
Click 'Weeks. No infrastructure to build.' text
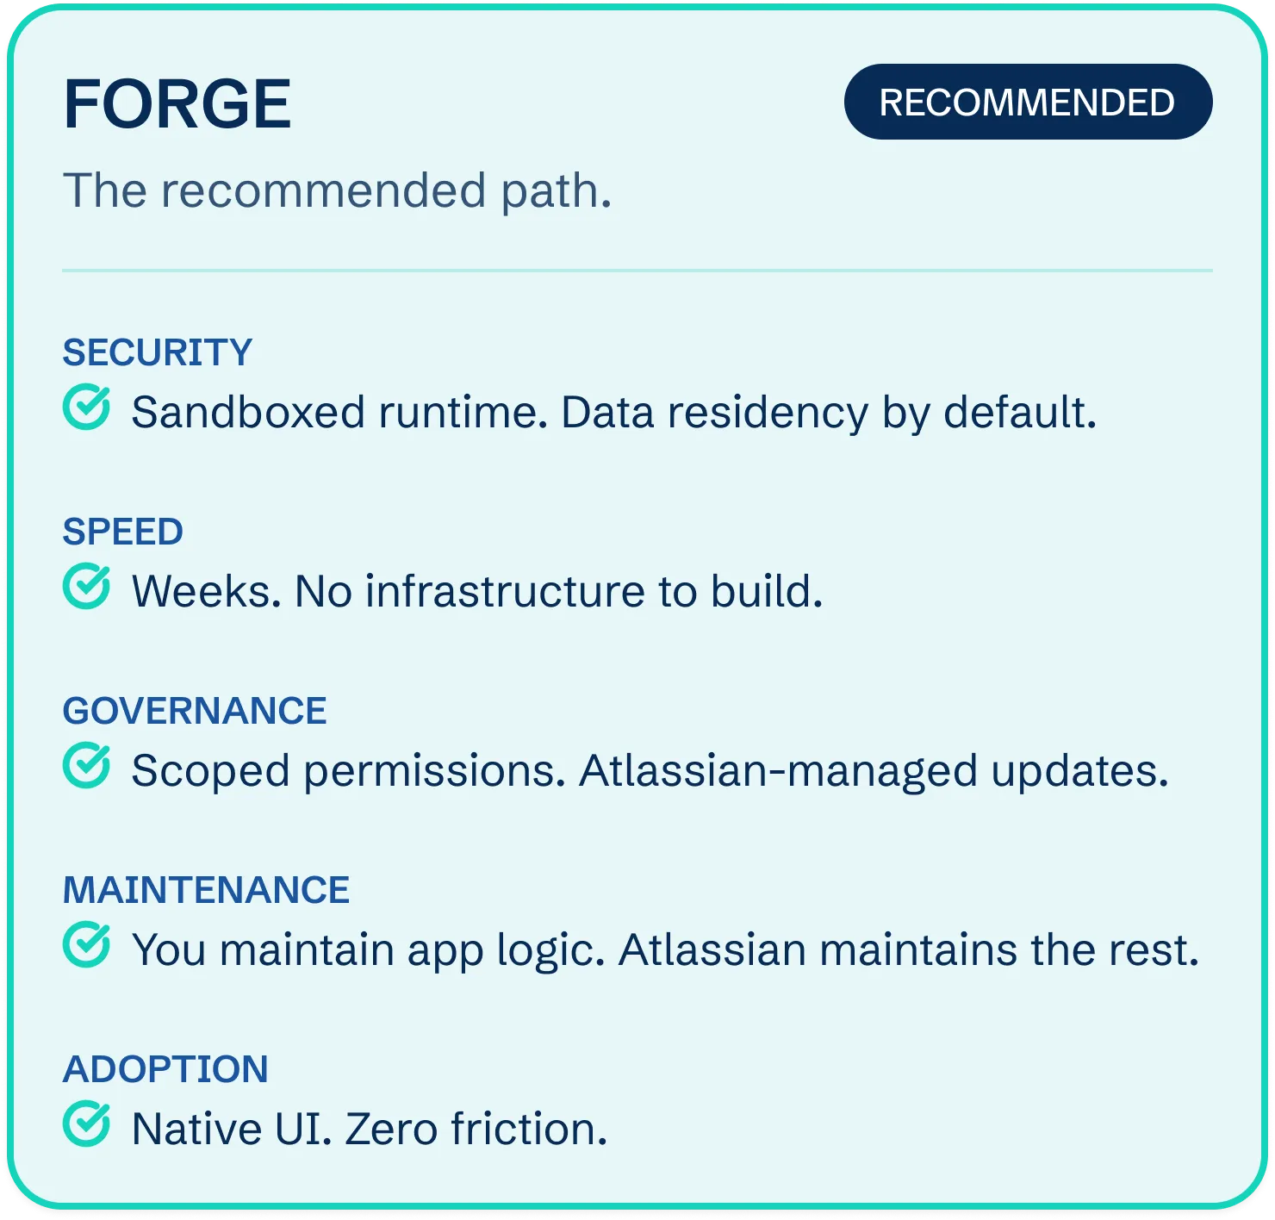point(477,592)
